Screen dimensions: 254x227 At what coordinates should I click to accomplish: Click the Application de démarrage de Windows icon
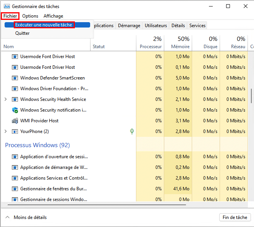click(x=15, y=167)
